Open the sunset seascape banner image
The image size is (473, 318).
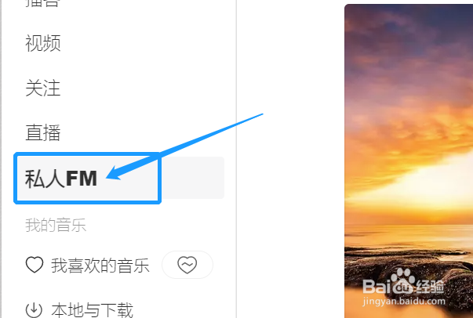409,161
